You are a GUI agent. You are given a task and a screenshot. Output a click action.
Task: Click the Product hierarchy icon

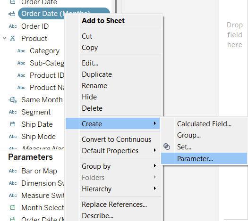12,39
